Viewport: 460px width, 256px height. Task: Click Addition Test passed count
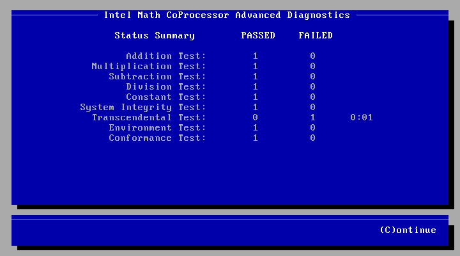tap(255, 56)
